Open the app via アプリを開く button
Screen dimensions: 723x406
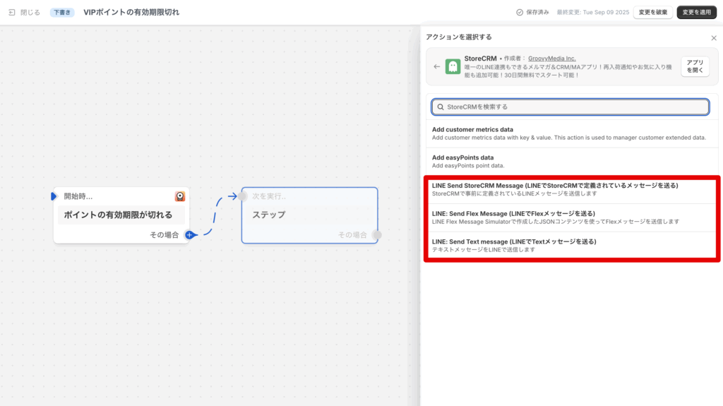point(695,66)
